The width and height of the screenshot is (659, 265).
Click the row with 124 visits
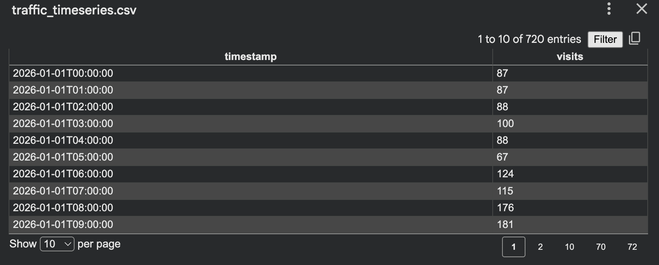(250, 173)
